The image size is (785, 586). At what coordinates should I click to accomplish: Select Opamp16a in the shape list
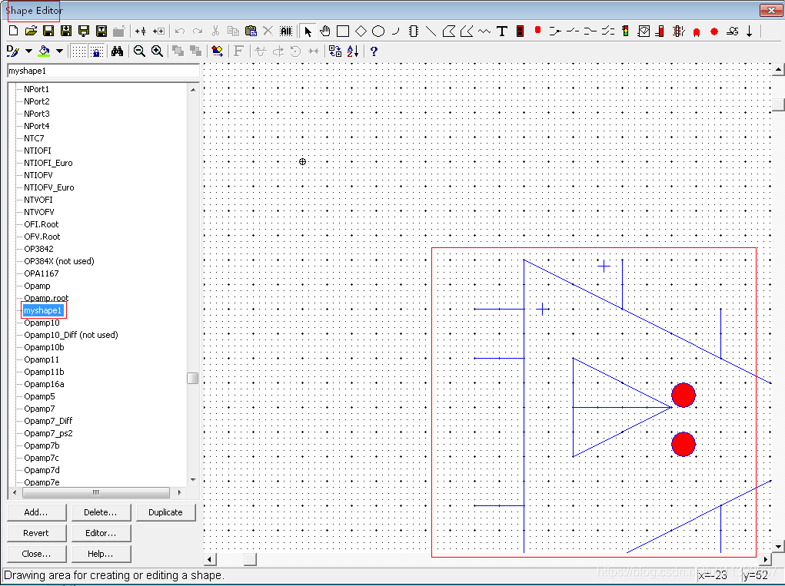click(x=44, y=384)
